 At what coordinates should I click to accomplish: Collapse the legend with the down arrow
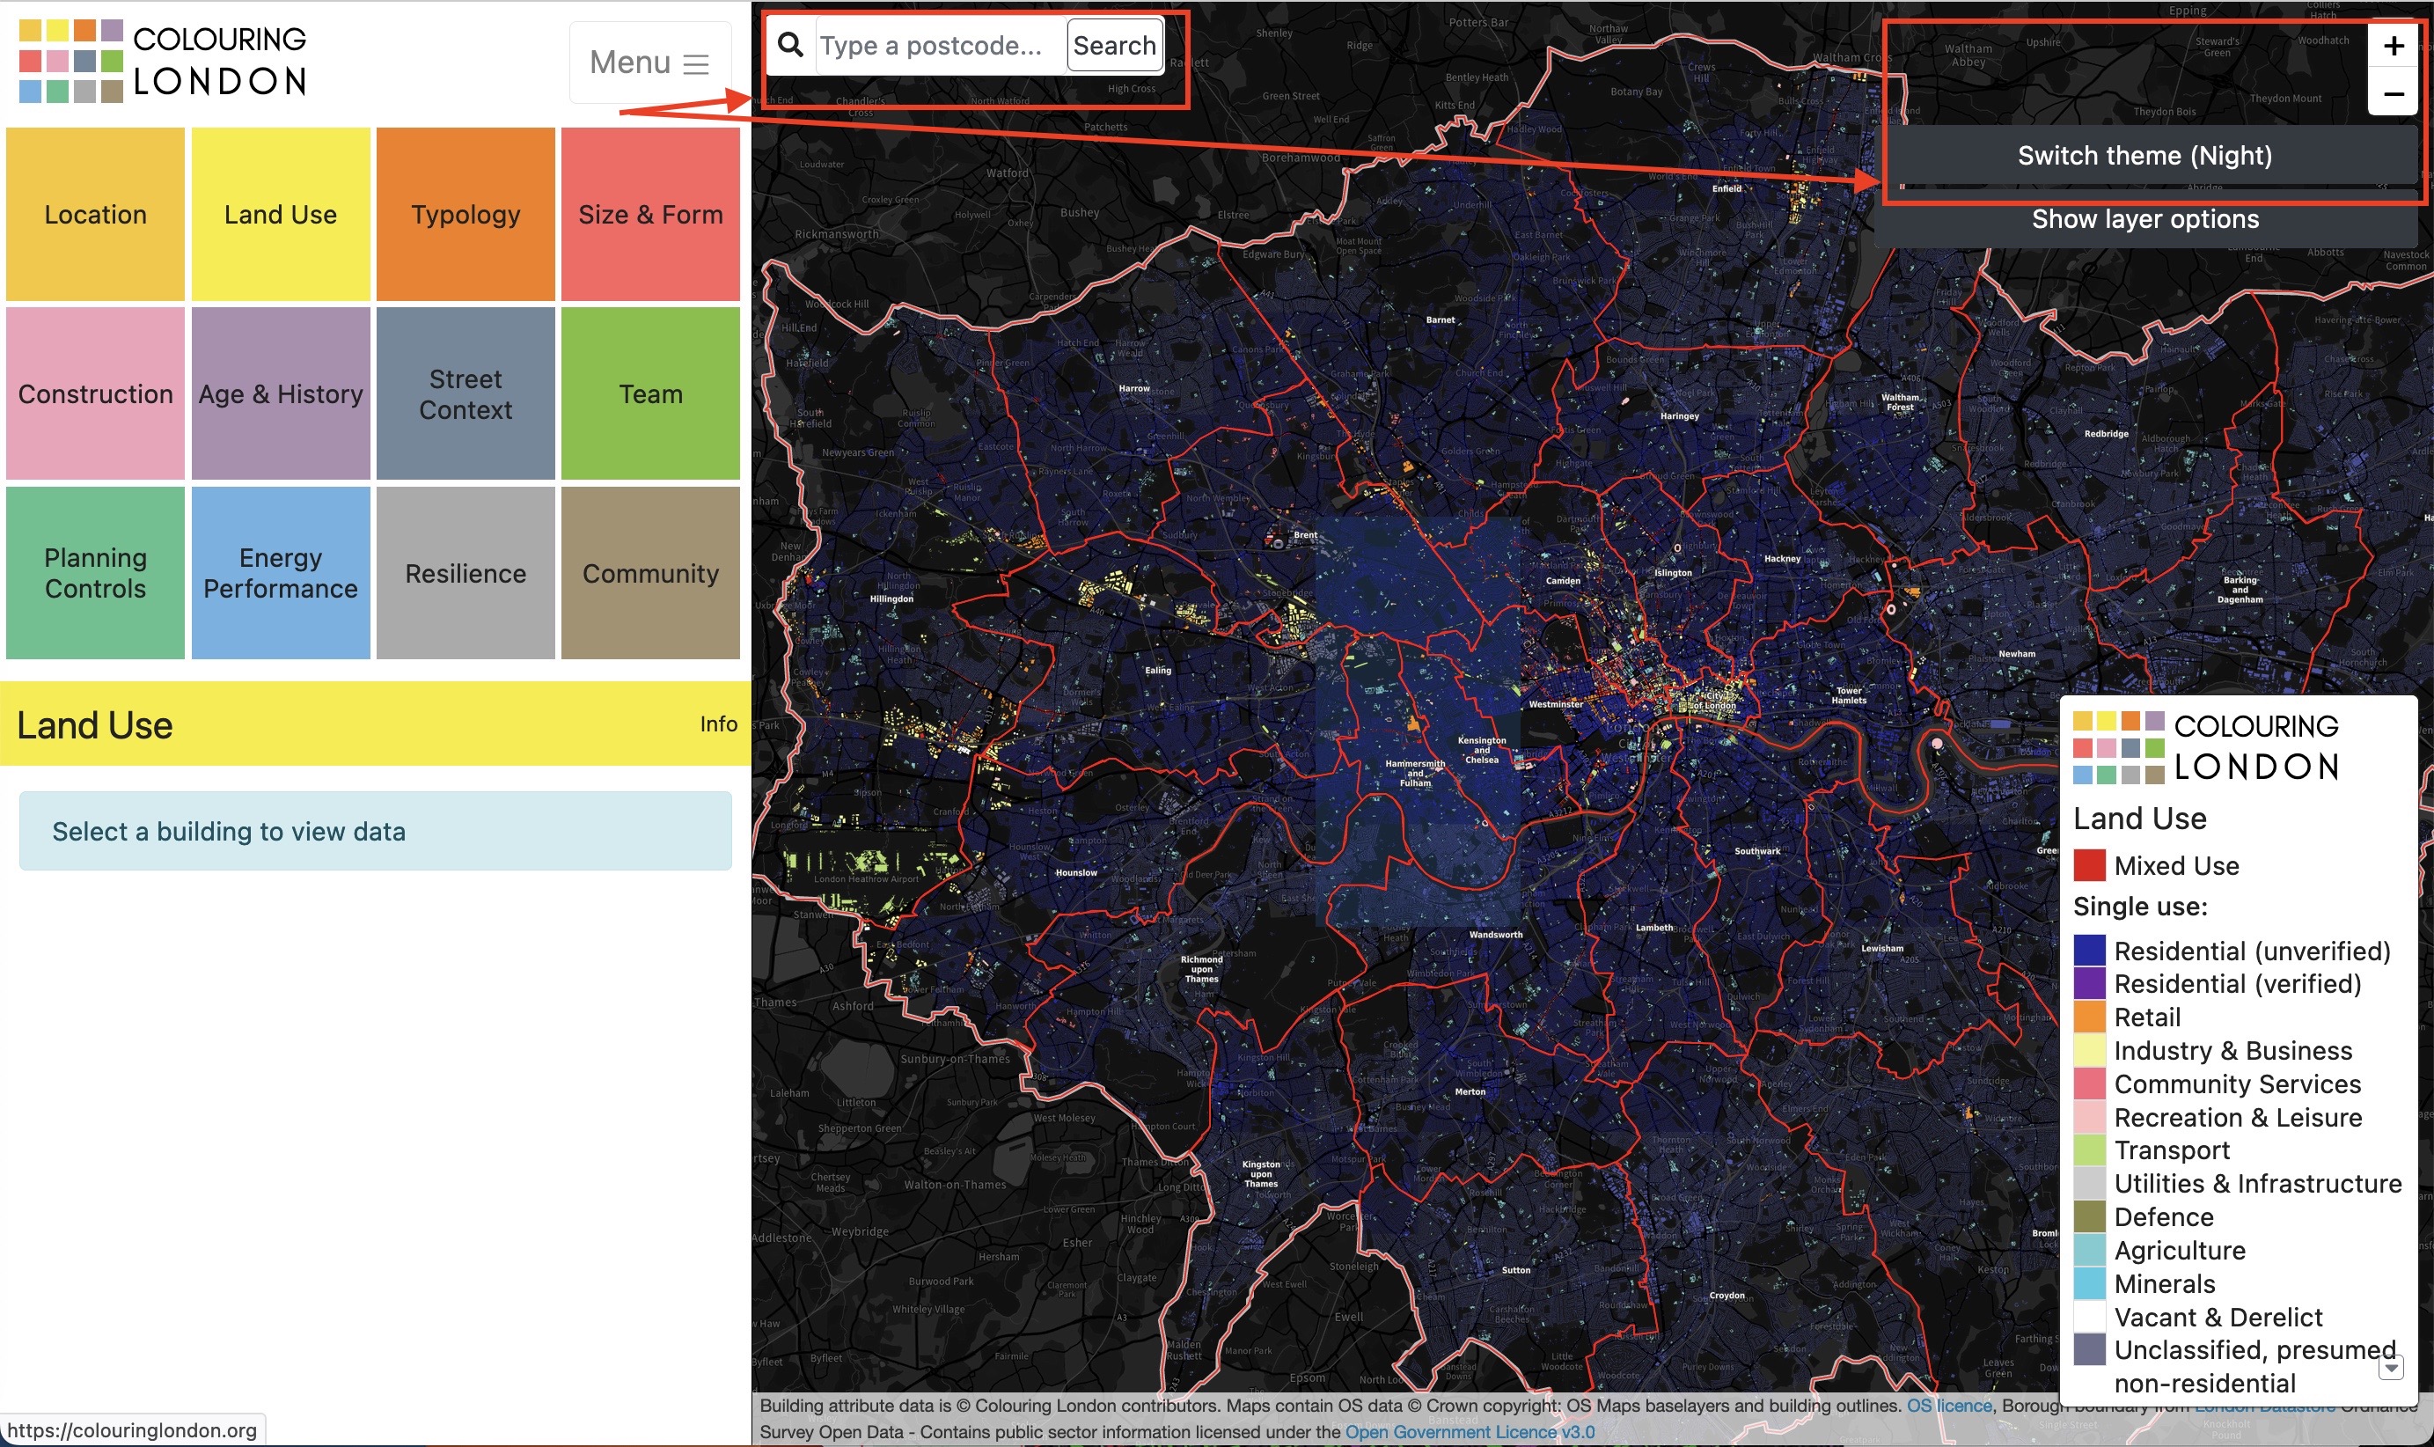pos(2390,1367)
